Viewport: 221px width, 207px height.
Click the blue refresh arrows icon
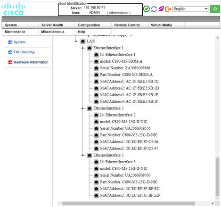pyautogui.click(x=154, y=9)
